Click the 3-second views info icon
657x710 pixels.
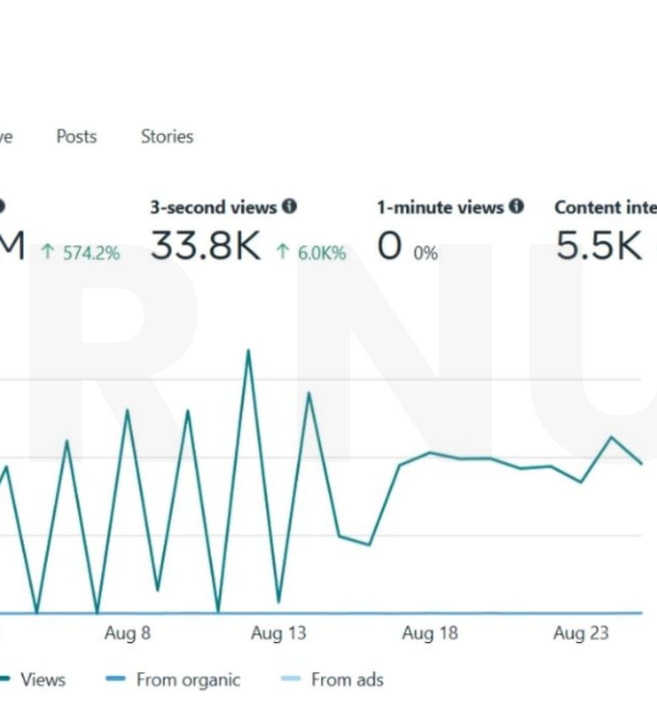point(290,206)
